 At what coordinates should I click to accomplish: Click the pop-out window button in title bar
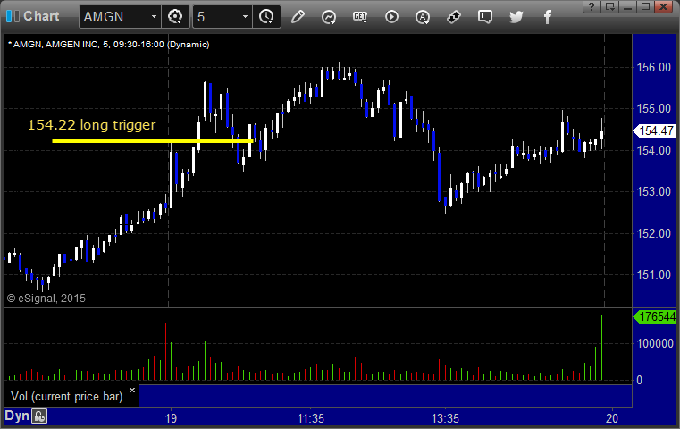click(x=609, y=6)
